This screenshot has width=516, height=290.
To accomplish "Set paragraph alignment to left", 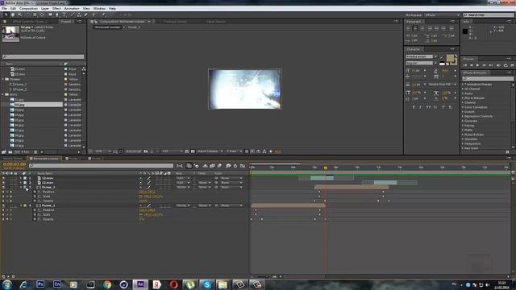I will tap(409, 29).
